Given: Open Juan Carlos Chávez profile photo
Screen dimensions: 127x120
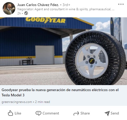Looking at the screenshot, I should [x=9, y=8].
